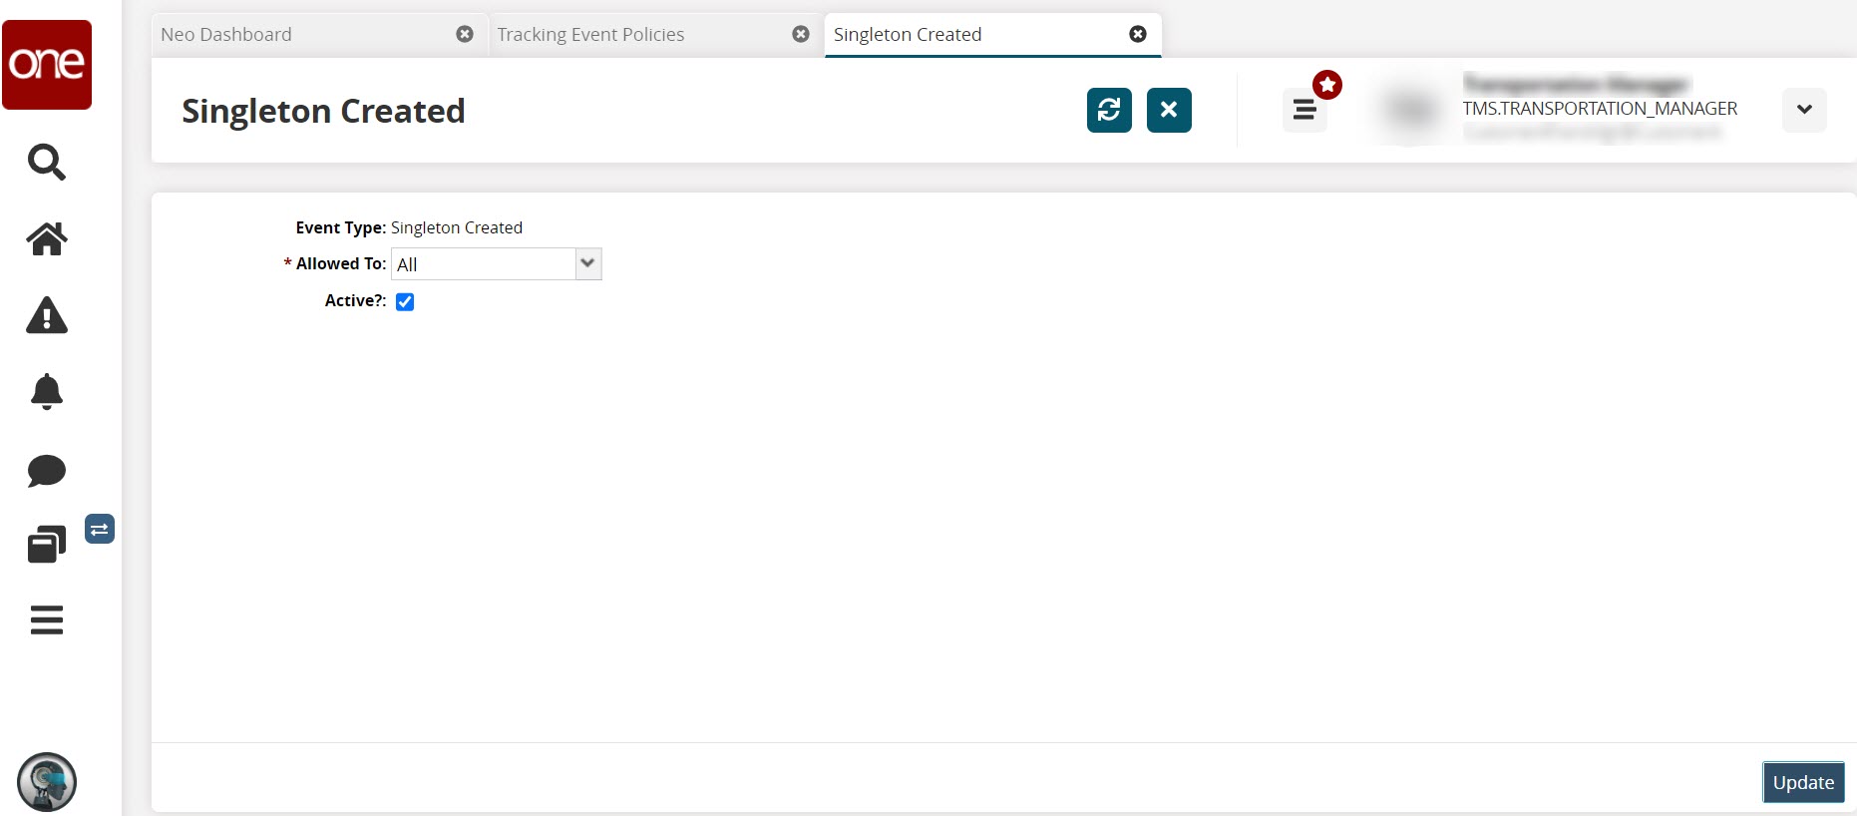This screenshot has height=816, width=1857.
Task: Open the stacked windows switcher icon
Action: (47, 545)
